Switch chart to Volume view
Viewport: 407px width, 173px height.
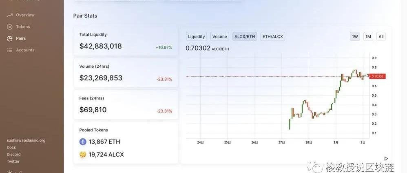219,37
